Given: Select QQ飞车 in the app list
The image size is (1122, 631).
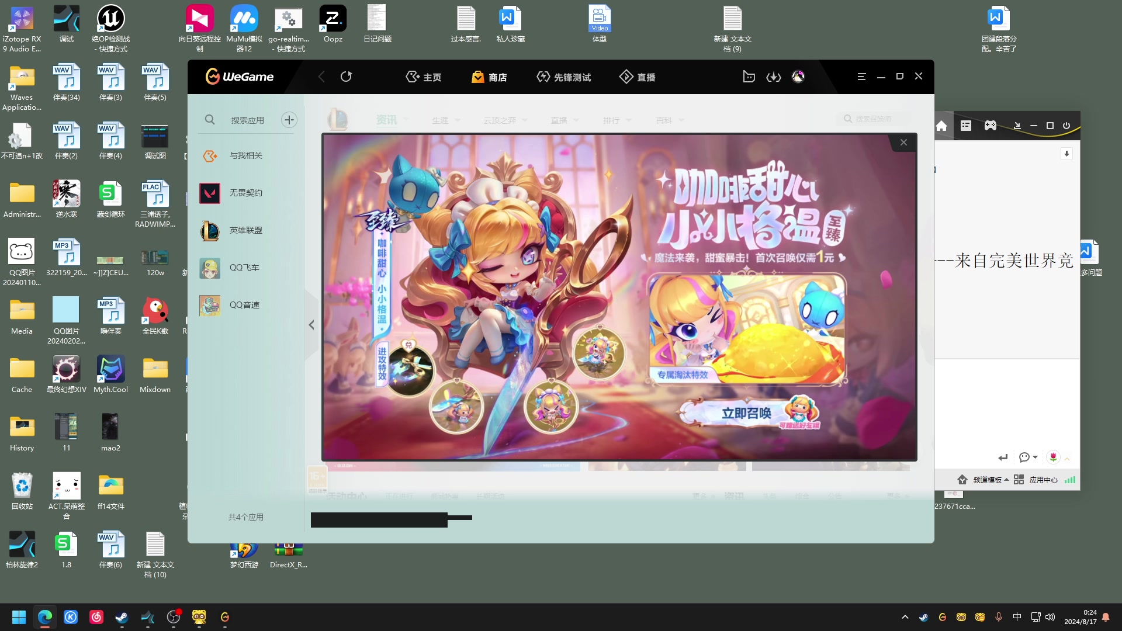Looking at the screenshot, I should (245, 268).
